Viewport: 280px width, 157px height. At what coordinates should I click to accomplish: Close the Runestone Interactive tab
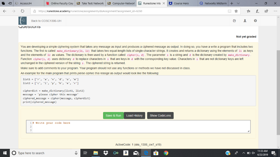tap(164, 3)
